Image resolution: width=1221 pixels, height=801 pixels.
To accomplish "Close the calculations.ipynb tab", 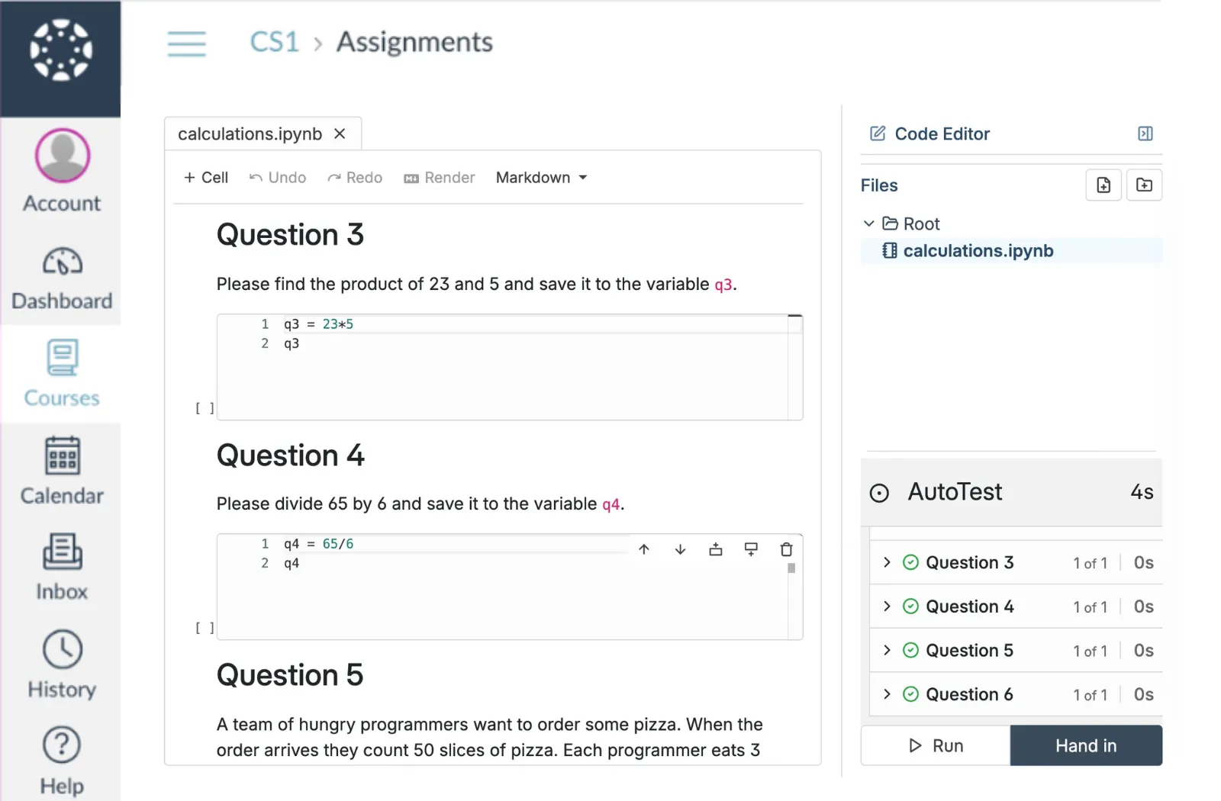I will coord(340,133).
